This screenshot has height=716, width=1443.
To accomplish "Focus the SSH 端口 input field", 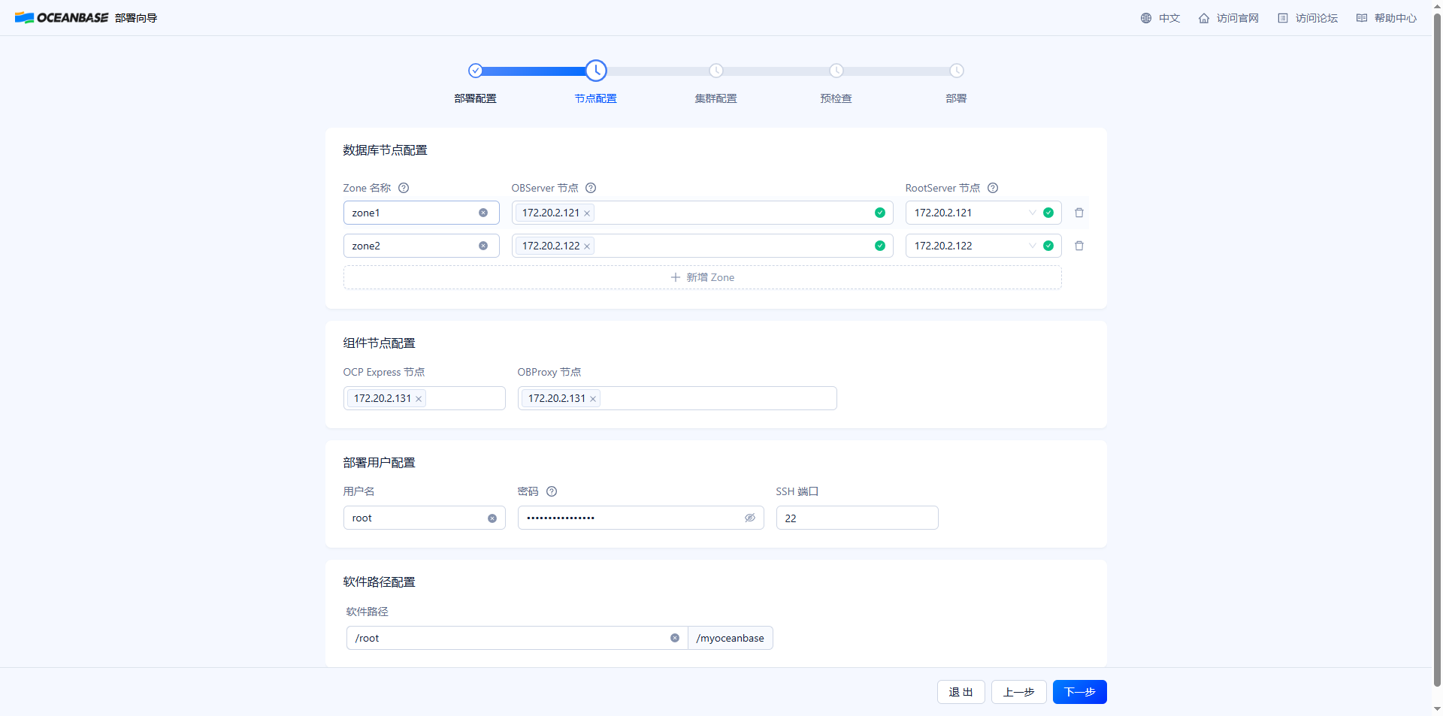I will (x=858, y=518).
